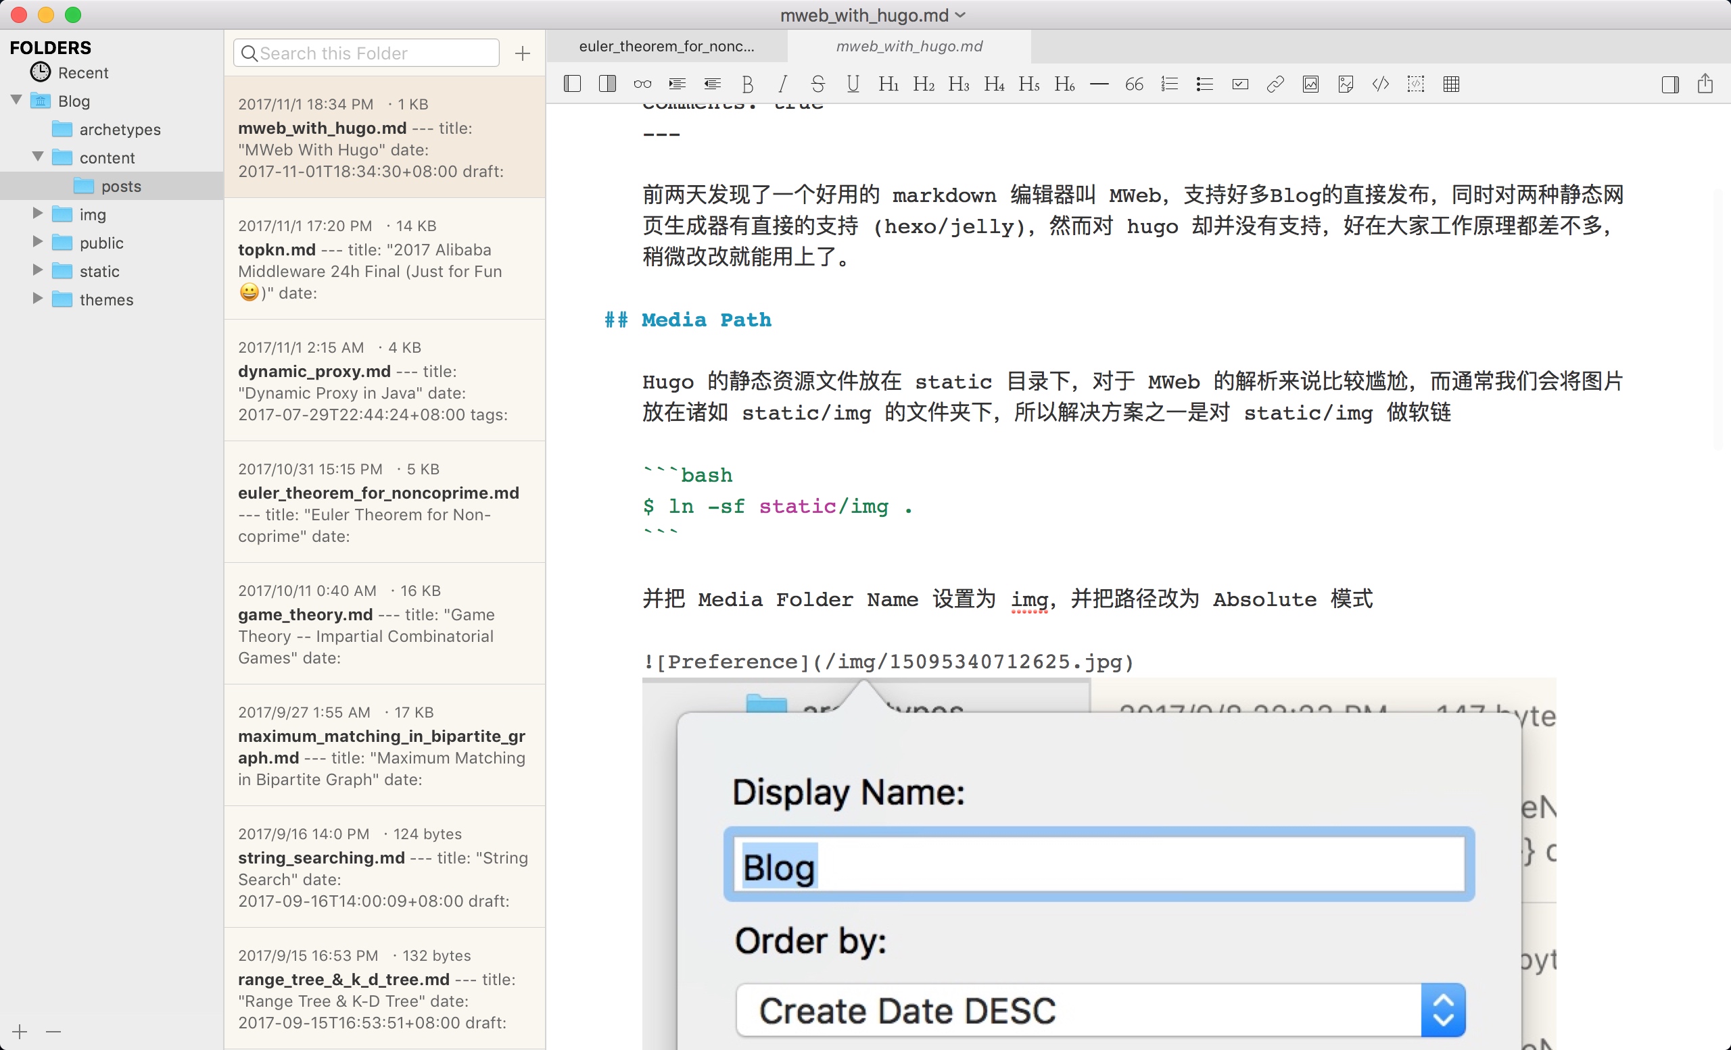This screenshot has height=1050, width=1731.
Task: Insert numbered list
Action: point(1169,84)
